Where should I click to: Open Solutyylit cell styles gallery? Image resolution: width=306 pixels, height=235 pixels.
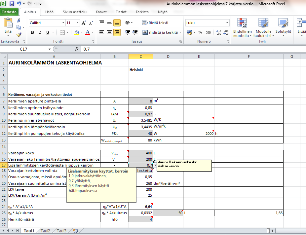coord(283,28)
